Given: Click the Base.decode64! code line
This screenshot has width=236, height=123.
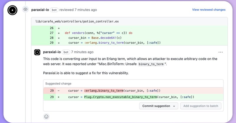Looking at the screenshot, I should (x=95, y=38).
